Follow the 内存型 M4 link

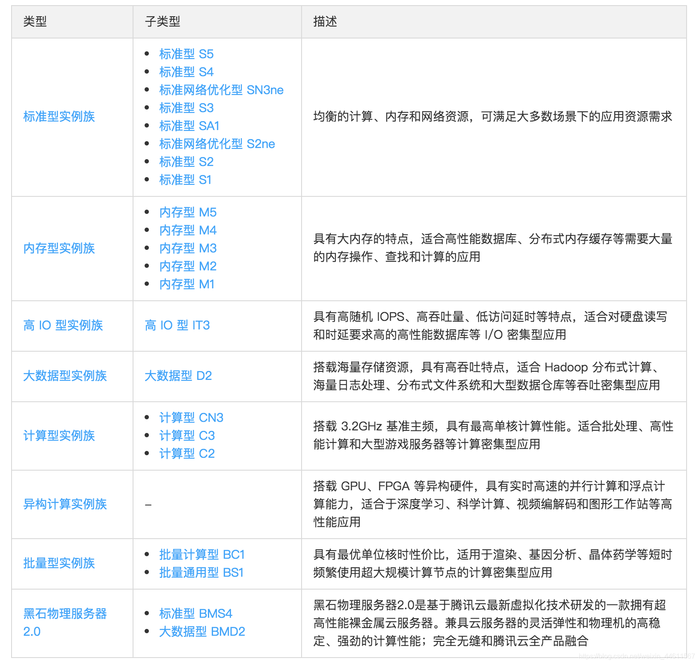188,230
